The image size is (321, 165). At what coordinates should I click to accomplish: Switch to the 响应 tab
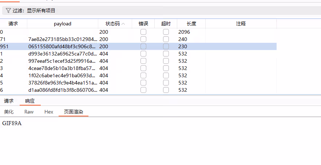click(x=30, y=101)
